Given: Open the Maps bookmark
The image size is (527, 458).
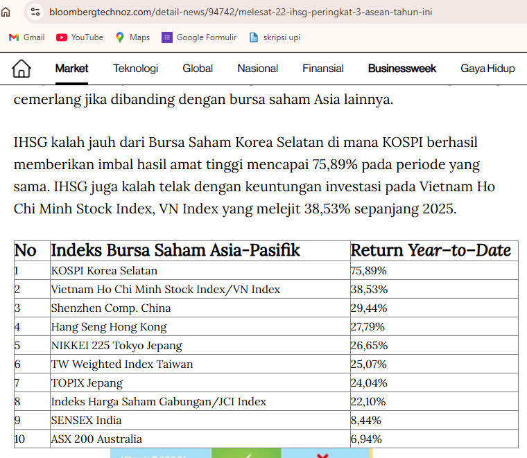Looking at the screenshot, I should [x=132, y=37].
